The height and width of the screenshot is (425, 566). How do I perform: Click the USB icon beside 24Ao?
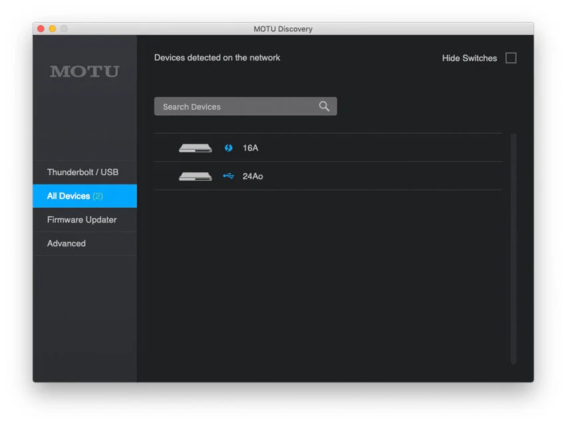click(x=228, y=176)
